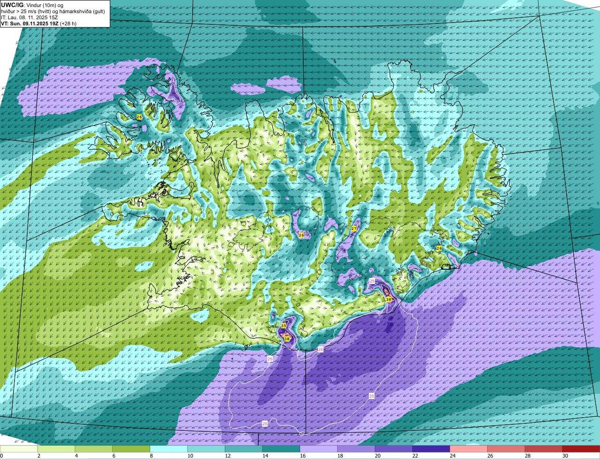The height and width of the screenshot is (459, 600).
Task: Click the 18–20 m/s purple legend swatch
Action: 356,449
